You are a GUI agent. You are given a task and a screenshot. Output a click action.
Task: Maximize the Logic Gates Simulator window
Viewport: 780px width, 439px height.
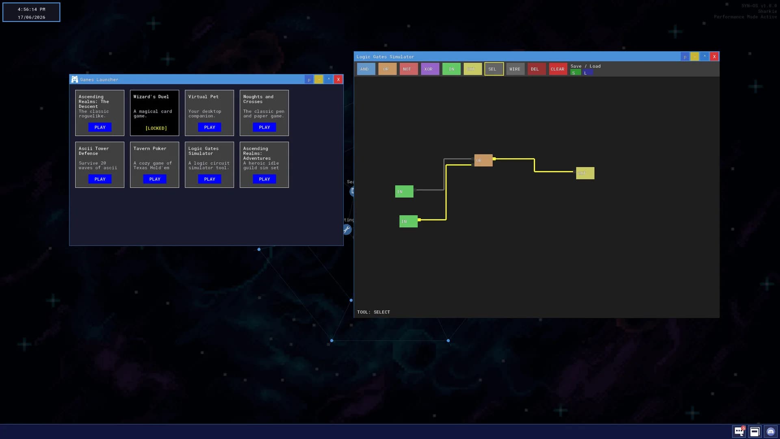point(704,57)
